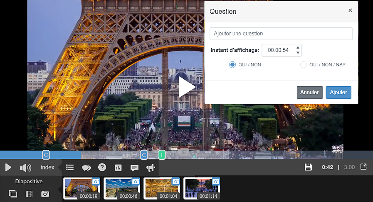Viewport: 373px width, 202px height.
Task: Mute the video with speaker icon
Action: coord(25,168)
